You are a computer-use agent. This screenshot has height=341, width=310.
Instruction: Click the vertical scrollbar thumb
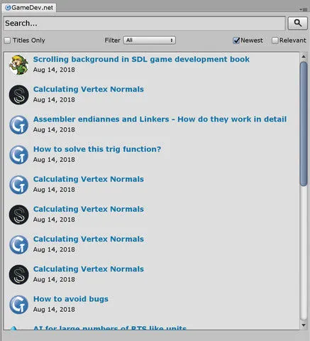point(304,124)
